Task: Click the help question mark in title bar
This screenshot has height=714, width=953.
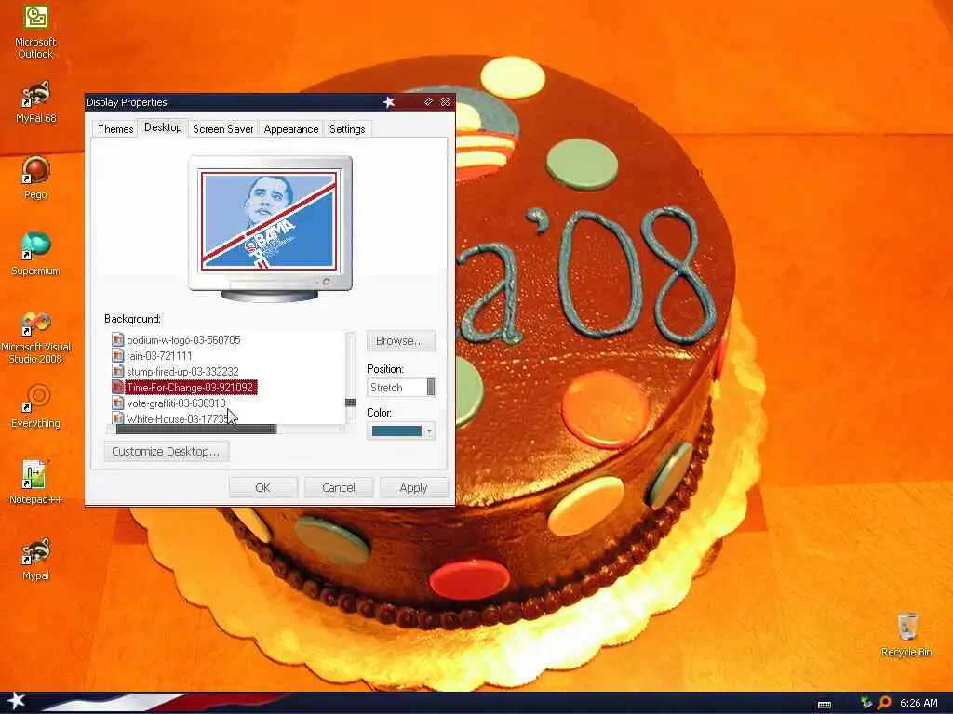Action: tap(428, 102)
